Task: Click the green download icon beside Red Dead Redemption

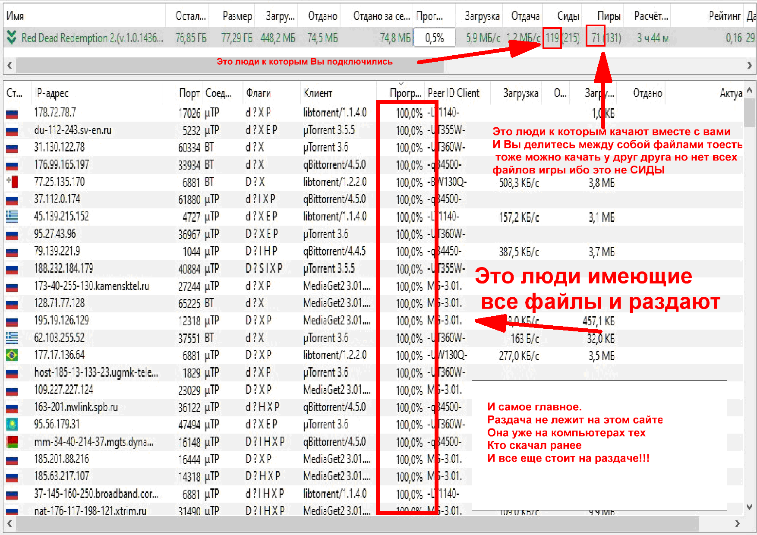Action: click(x=12, y=38)
